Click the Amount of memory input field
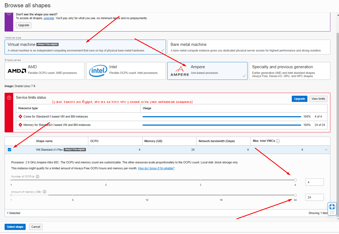Image resolution: width=339 pixels, height=234 pixels. click(314, 197)
